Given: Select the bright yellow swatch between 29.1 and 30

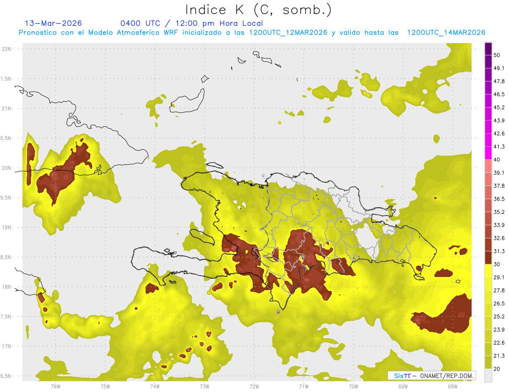Looking at the screenshot, I should point(488,271).
